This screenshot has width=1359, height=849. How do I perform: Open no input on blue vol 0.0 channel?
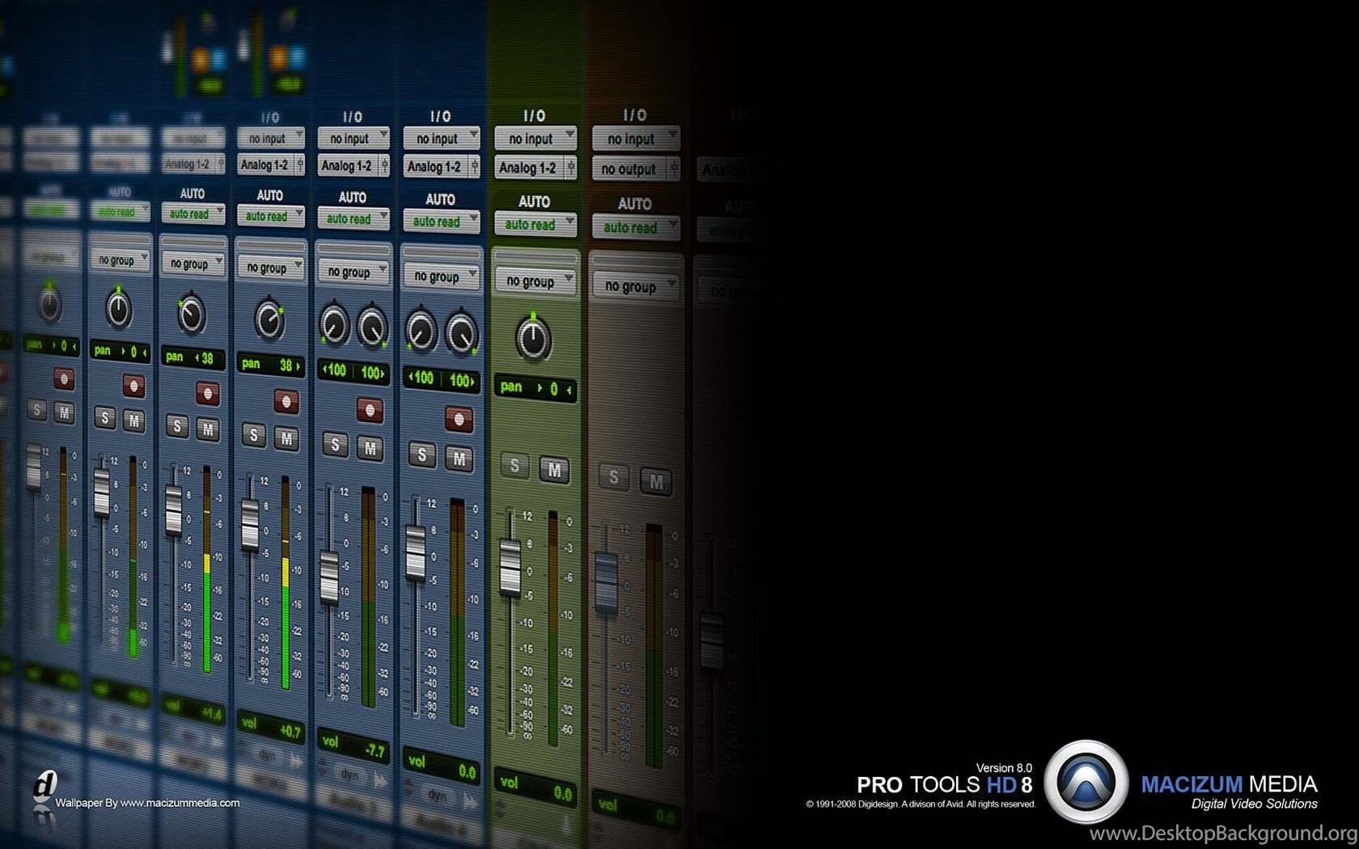pyautogui.click(x=442, y=138)
